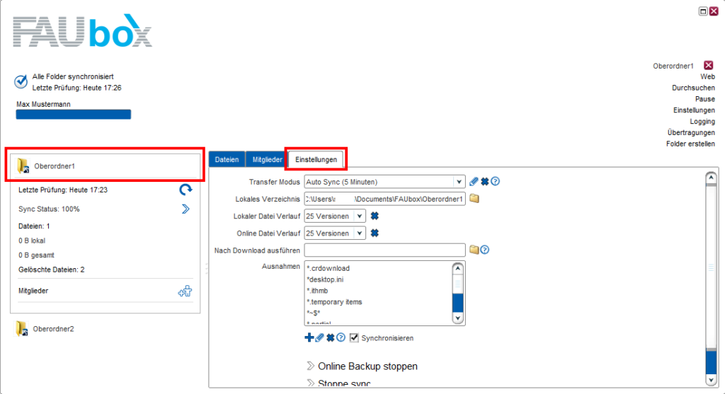The height and width of the screenshot is (394, 725).
Task: Toggle the Synchronisieren checkbox
Action: point(355,338)
